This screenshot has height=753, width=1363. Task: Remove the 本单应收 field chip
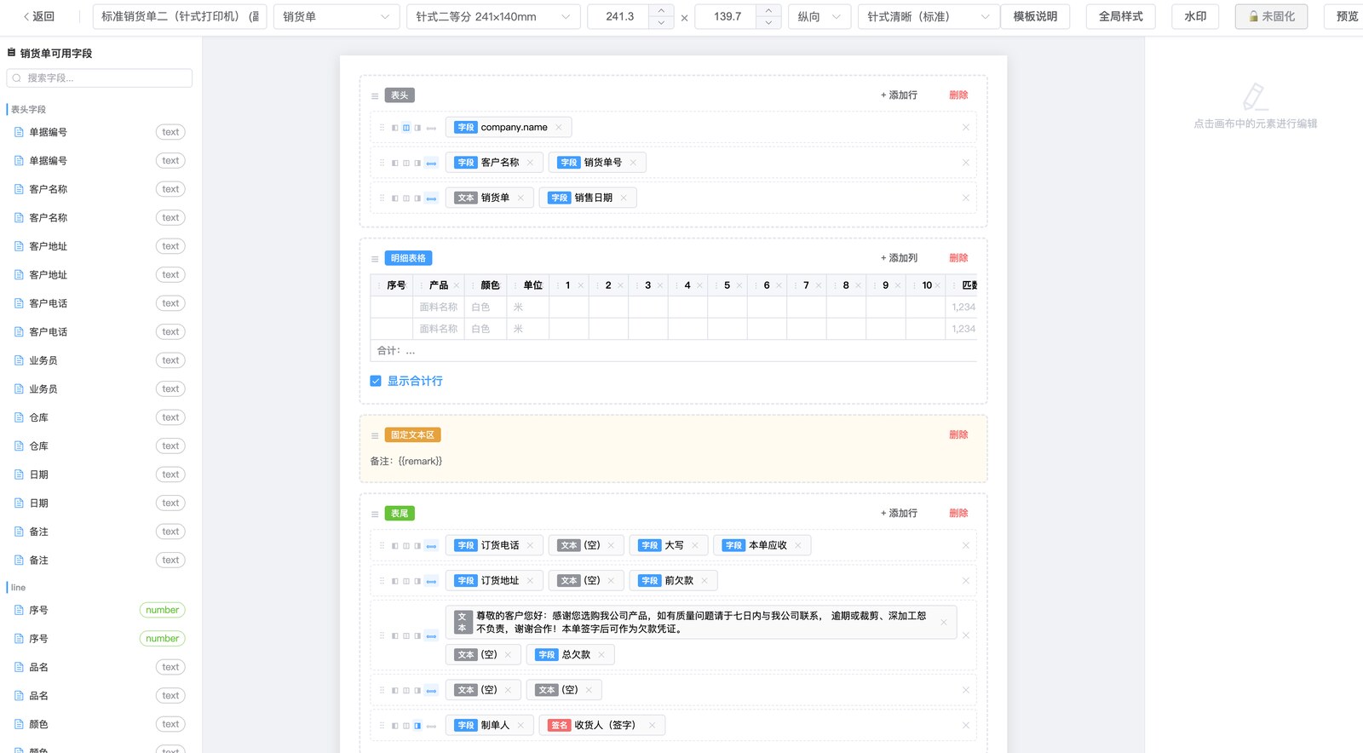[x=798, y=545]
